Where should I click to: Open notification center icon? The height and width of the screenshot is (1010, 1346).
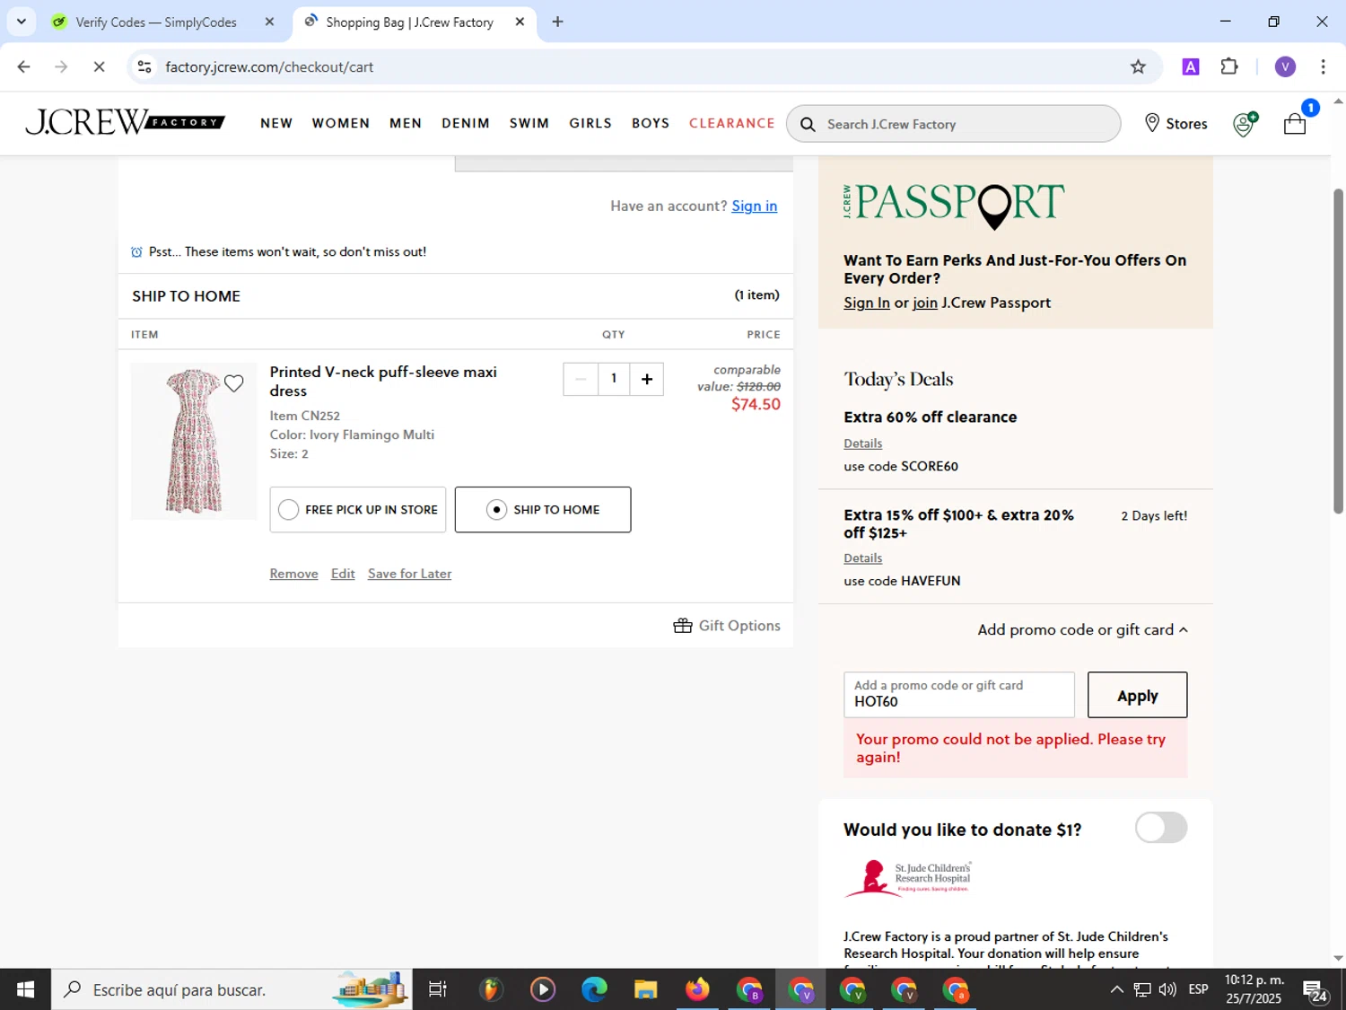[x=1316, y=991]
